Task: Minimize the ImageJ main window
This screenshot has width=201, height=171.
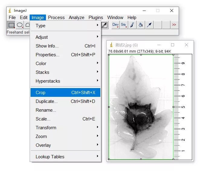Action: pos(144,11)
